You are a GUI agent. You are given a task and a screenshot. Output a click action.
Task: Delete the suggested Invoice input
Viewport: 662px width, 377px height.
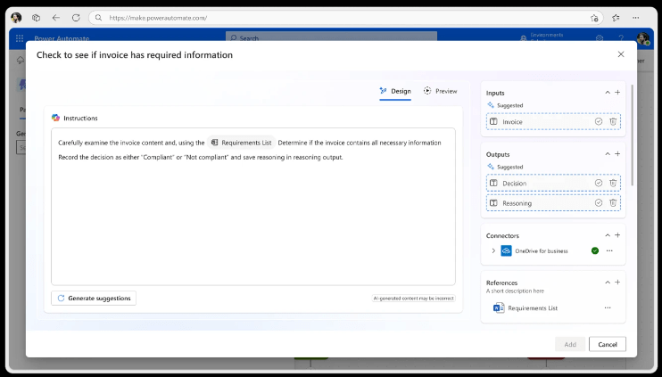click(613, 121)
